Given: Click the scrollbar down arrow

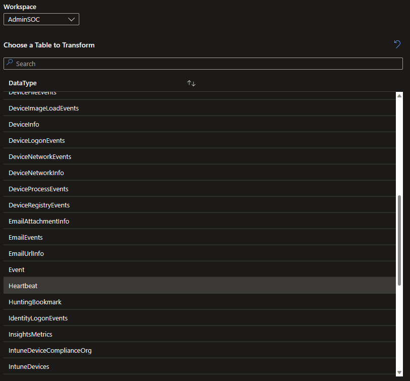Looking at the screenshot, I should pyautogui.click(x=399, y=372).
